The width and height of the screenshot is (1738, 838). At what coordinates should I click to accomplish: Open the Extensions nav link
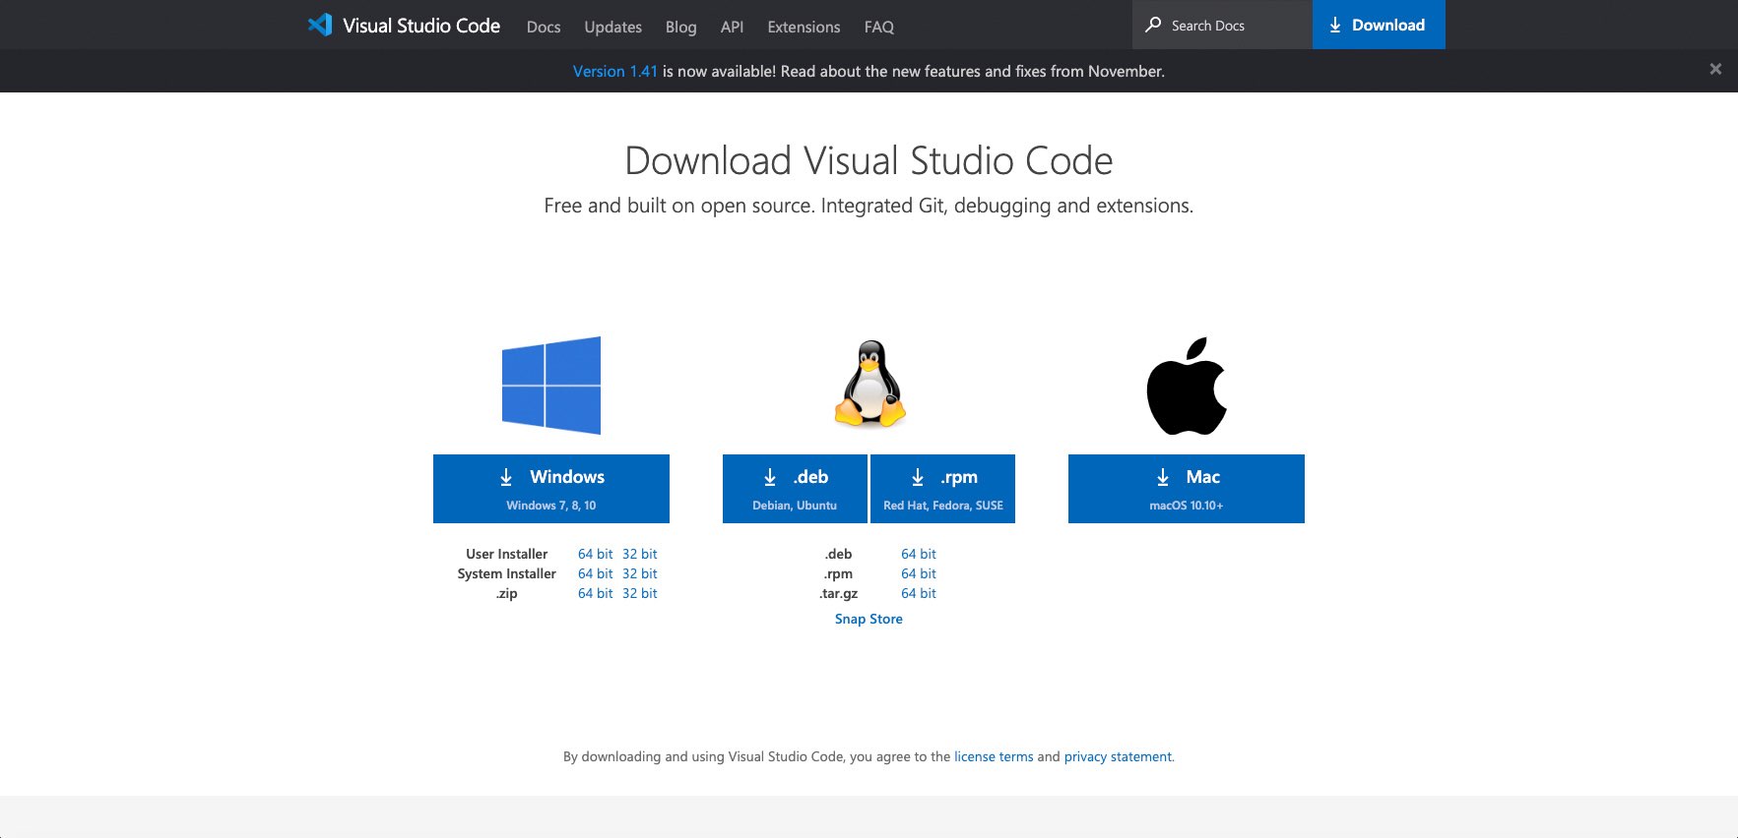click(804, 27)
